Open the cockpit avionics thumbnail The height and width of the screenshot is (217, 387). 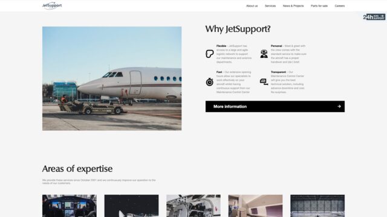[x=70, y=206]
